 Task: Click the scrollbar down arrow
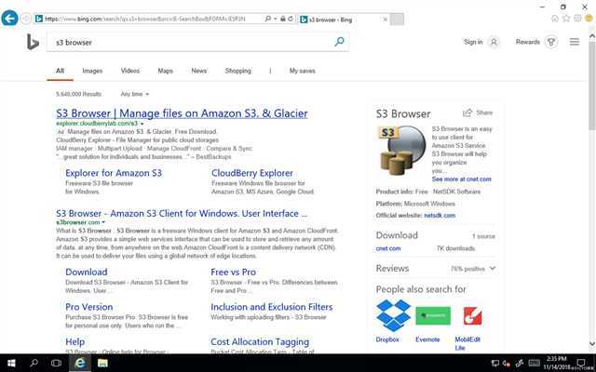click(x=592, y=344)
